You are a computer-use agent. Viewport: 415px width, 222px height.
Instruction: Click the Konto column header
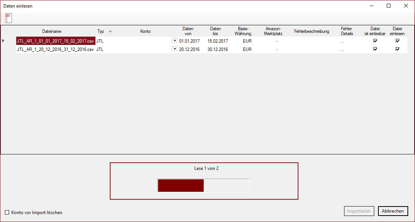coord(145,31)
